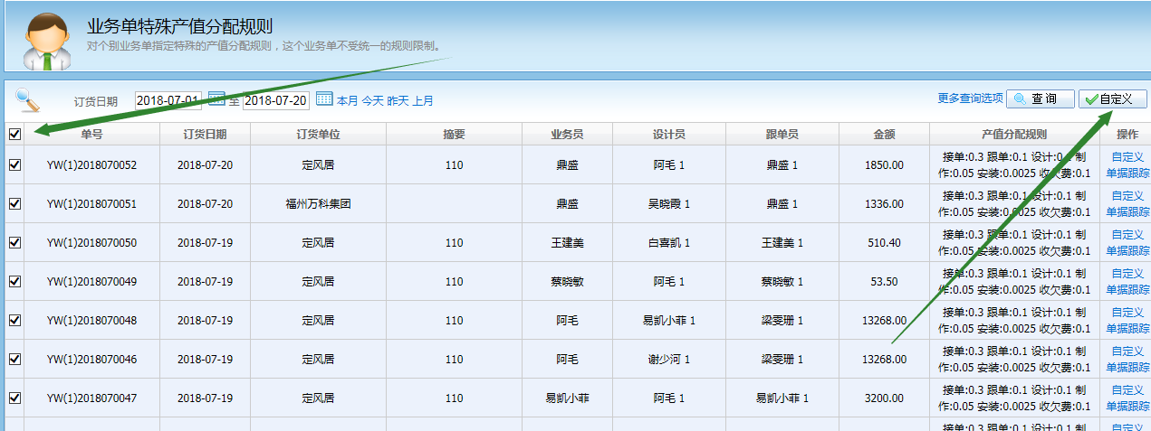Open 自定义 link for order YW(1)2018070052
The height and width of the screenshot is (431, 1151).
1127,157
